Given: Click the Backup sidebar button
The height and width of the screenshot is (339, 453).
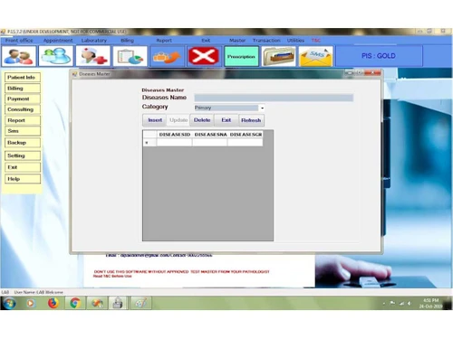Looking at the screenshot, I should coord(23,143).
